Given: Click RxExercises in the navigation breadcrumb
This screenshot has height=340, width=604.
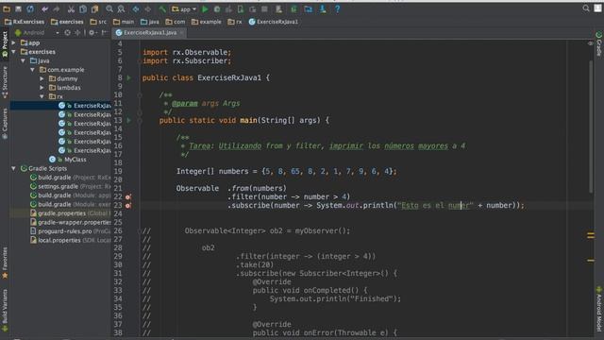Looking at the screenshot, I should (x=25, y=22).
